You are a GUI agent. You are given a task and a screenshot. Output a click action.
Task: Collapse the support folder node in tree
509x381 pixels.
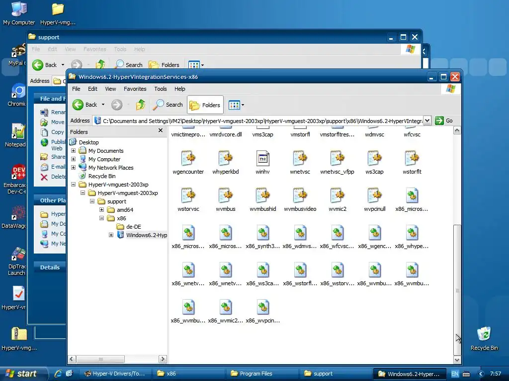(92, 201)
